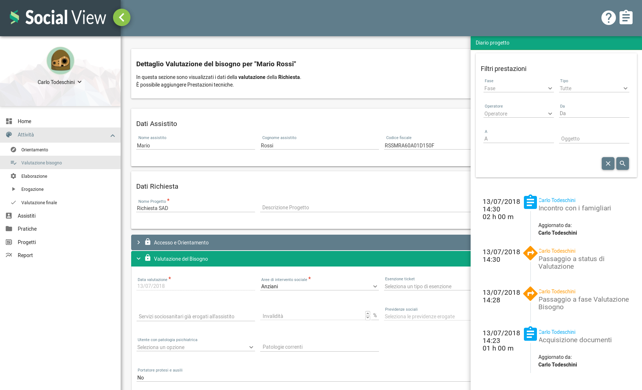Click Carlo Todeschini user avatar
This screenshot has width=642, height=390.
click(x=61, y=60)
